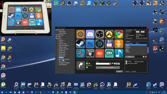Clear the Label text with the red X
This screenshot has width=167, height=94.
[110, 64]
